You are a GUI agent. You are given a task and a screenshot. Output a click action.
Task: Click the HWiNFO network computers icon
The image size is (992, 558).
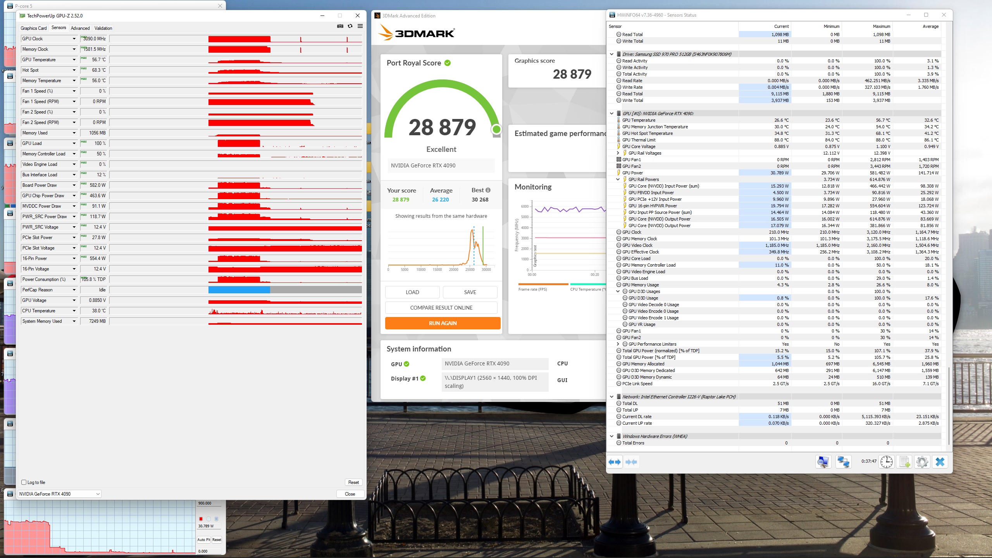tap(843, 462)
